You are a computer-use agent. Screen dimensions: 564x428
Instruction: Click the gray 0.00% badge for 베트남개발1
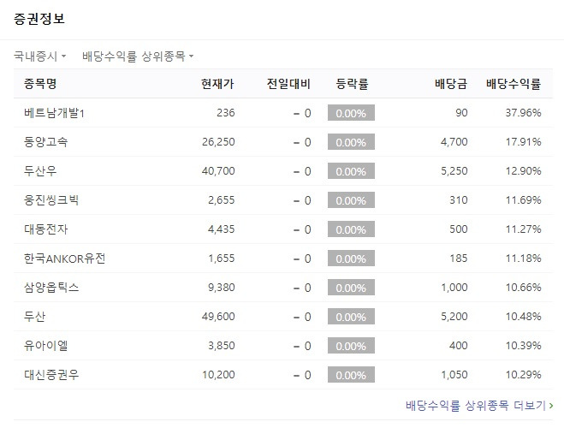(351, 113)
